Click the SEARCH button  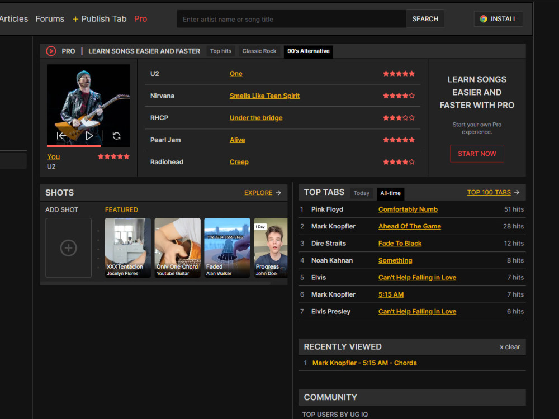coord(425,19)
